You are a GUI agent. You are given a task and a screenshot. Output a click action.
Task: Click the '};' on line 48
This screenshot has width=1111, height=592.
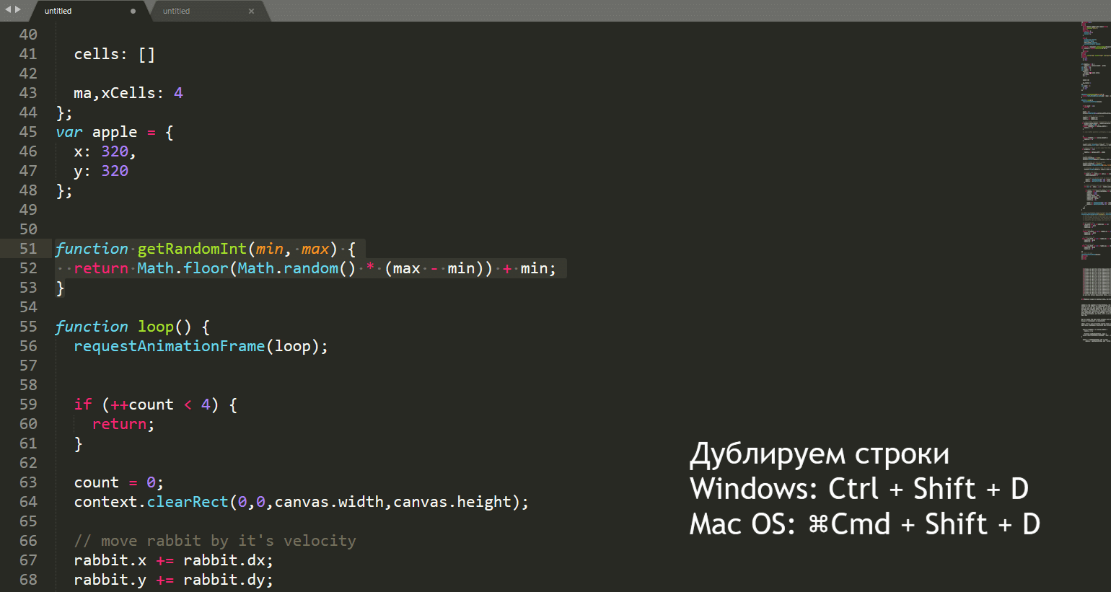64,190
